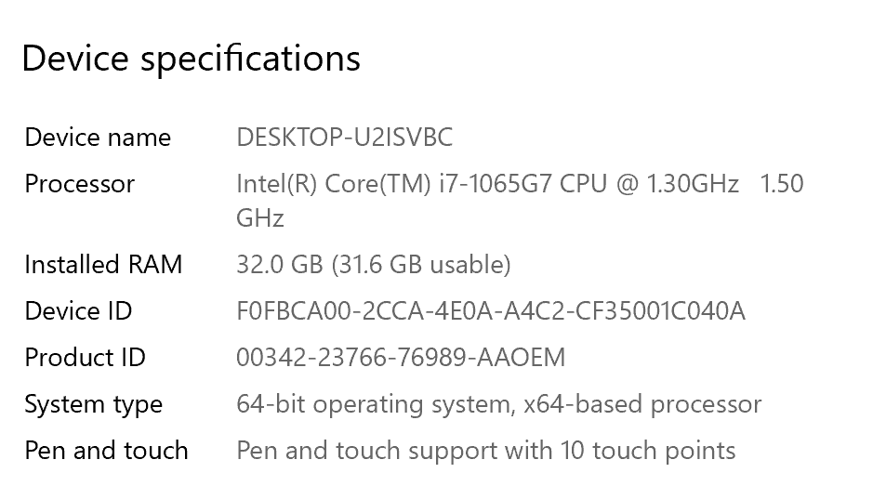The height and width of the screenshot is (486, 886).
Task: Click the Processor label
Action: pos(79,184)
